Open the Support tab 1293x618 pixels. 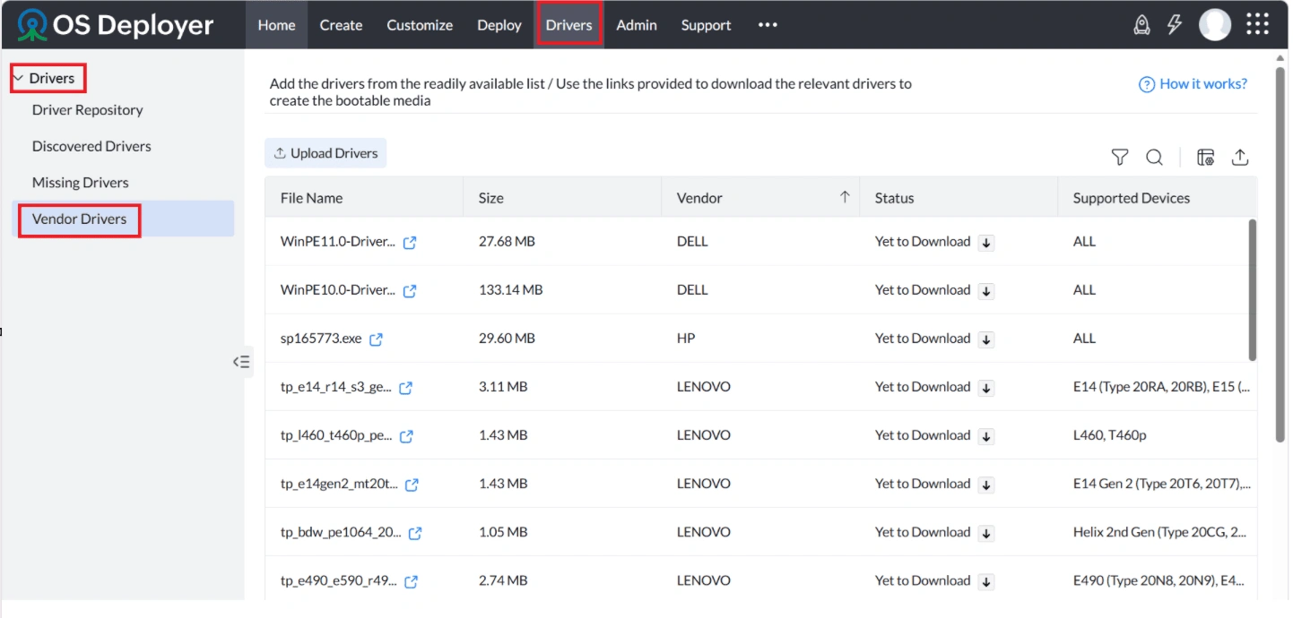click(x=706, y=25)
